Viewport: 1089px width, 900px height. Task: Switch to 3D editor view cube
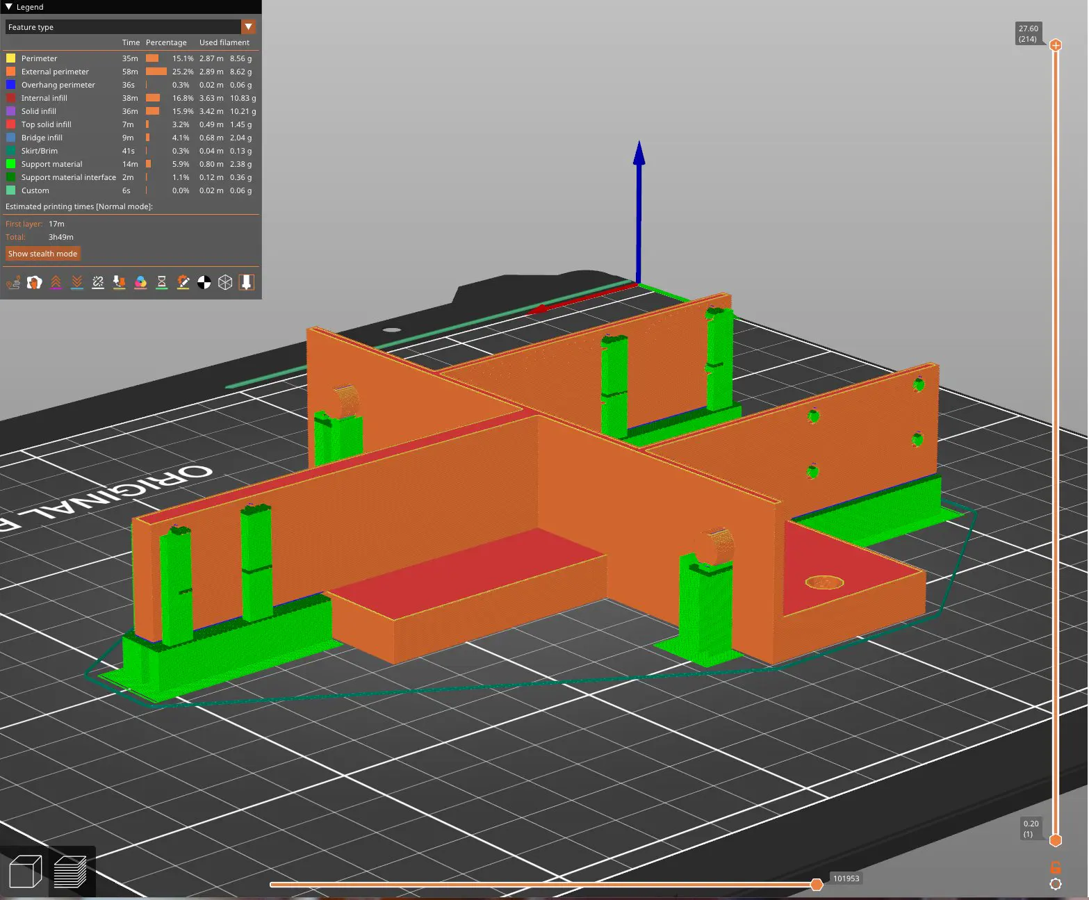(25, 872)
